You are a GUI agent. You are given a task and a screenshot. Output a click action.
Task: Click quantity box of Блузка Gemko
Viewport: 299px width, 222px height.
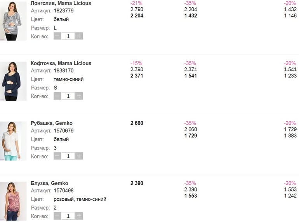coord(68,216)
